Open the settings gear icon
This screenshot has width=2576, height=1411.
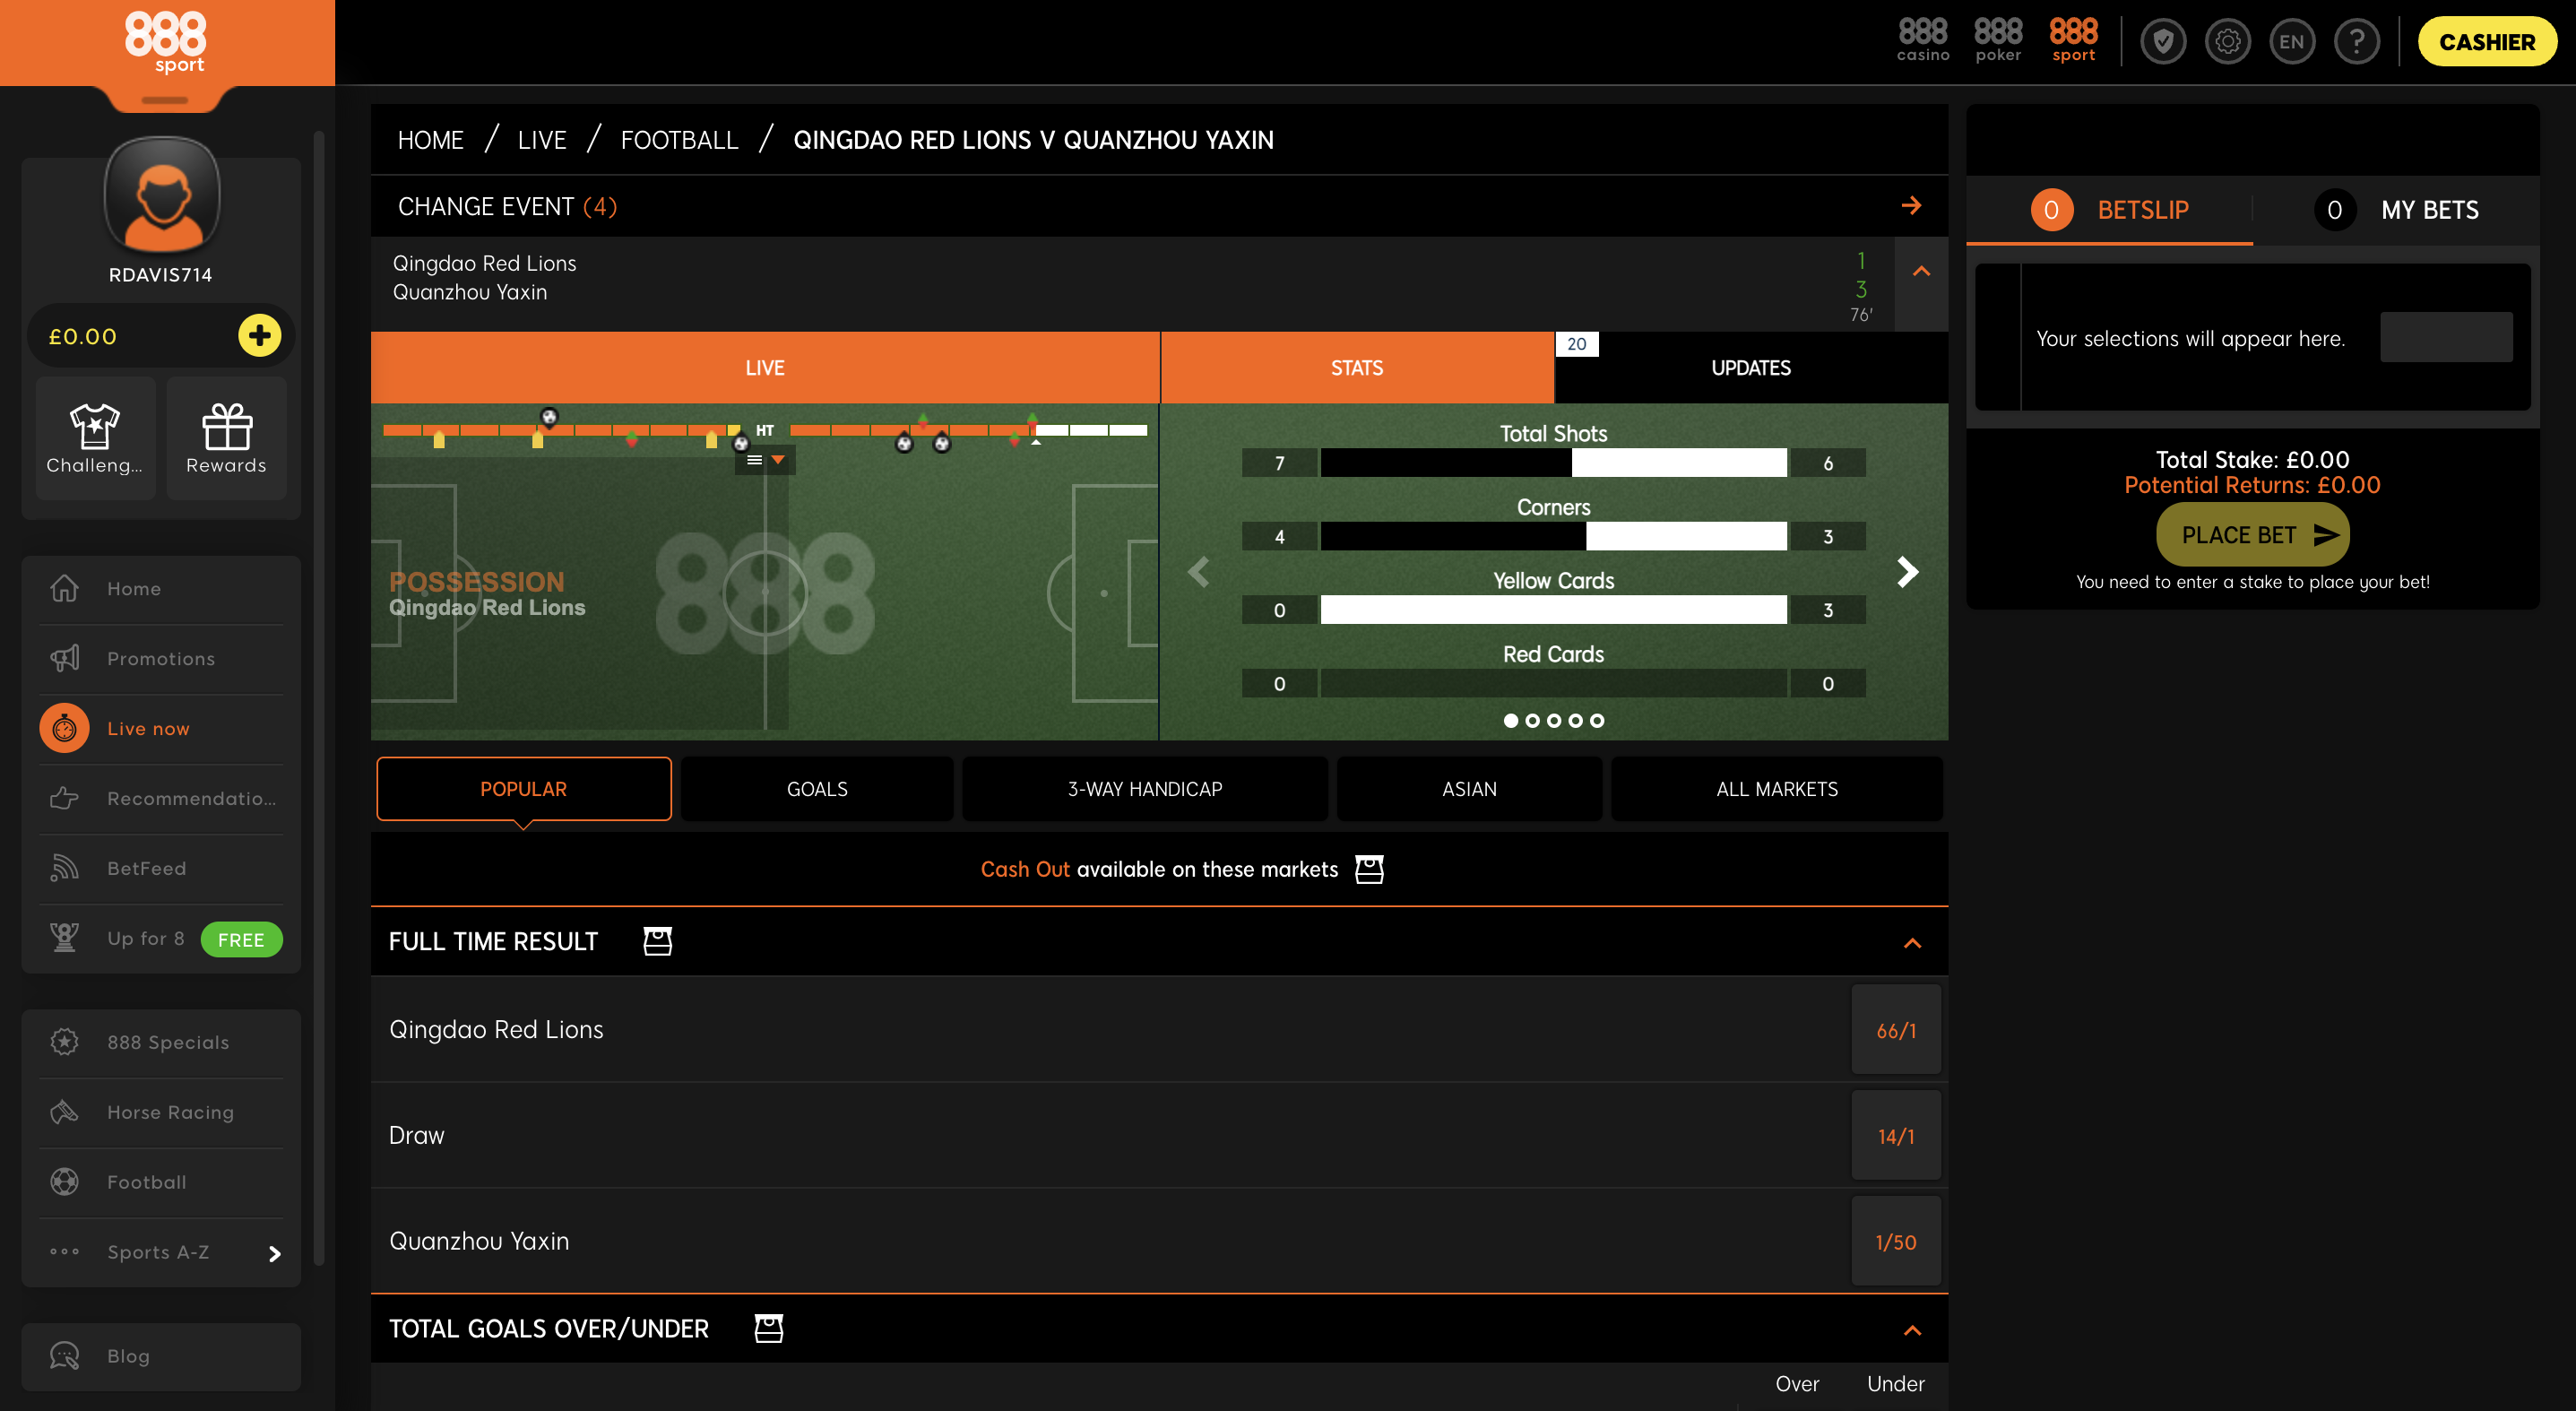pyautogui.click(x=2228, y=42)
